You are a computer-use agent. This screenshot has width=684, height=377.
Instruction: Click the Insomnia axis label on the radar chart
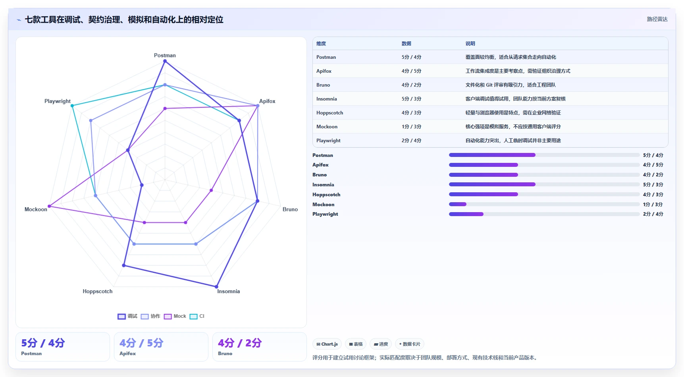(x=228, y=291)
